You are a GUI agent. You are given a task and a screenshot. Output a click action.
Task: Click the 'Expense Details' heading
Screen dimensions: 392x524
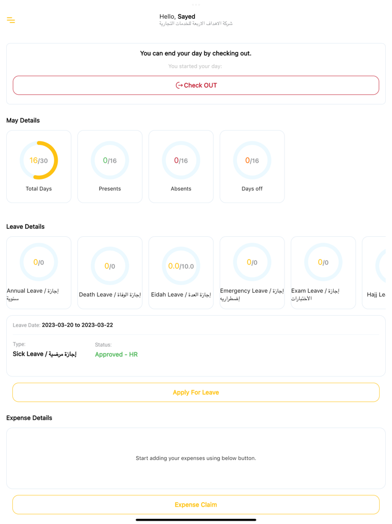click(29, 418)
